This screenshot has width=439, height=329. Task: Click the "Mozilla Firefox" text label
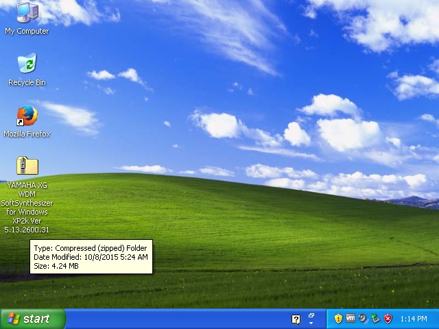point(27,134)
